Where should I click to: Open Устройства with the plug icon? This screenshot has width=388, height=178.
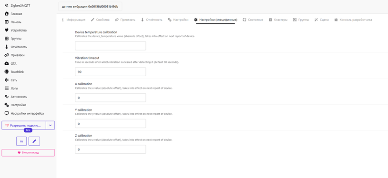[7, 30]
